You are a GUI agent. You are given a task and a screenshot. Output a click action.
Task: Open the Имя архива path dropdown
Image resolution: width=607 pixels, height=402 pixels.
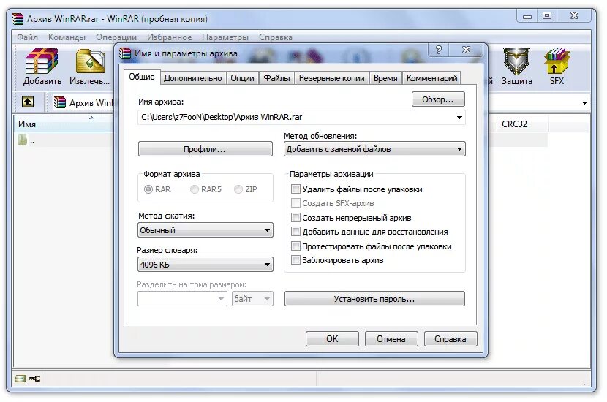(x=459, y=117)
